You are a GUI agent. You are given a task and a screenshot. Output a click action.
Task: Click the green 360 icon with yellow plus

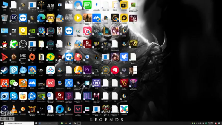coord(51,57)
